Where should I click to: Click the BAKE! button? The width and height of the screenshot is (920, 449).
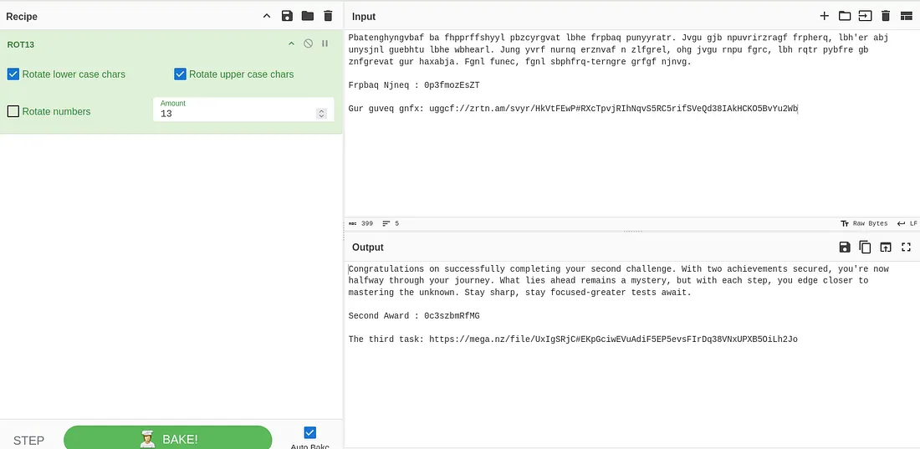168,438
